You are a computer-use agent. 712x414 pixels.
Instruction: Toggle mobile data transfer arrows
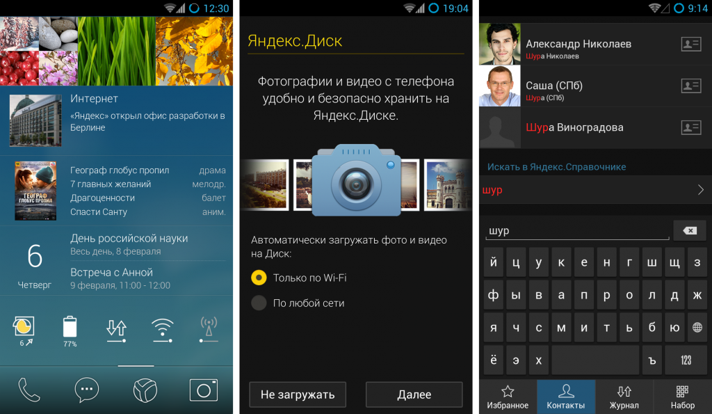117,331
